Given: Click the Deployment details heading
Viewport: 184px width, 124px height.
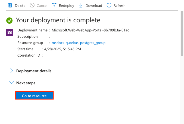Looking at the screenshot, I should (34, 71).
